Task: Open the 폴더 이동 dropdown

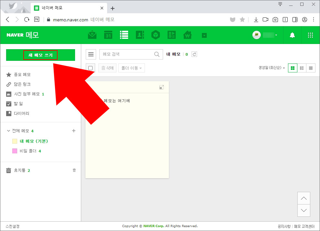Action: [132, 68]
